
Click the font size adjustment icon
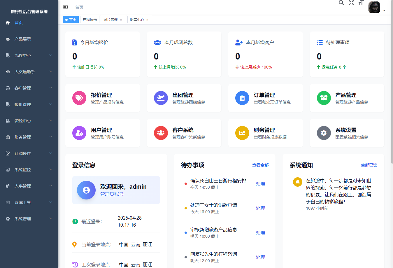tap(361, 3)
